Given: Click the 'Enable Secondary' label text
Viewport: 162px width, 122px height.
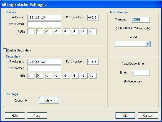Looking at the screenshot, I should pos(19,50).
